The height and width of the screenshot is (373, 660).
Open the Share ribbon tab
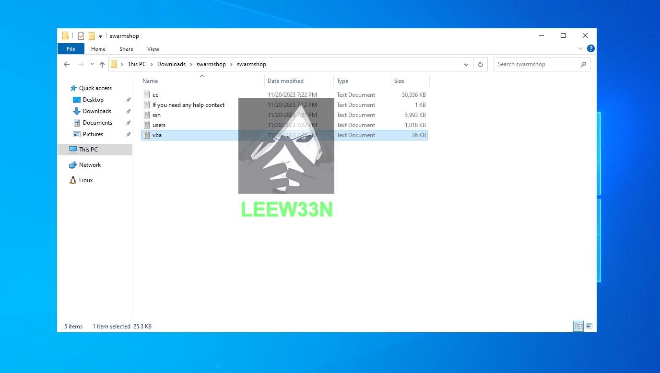126,49
